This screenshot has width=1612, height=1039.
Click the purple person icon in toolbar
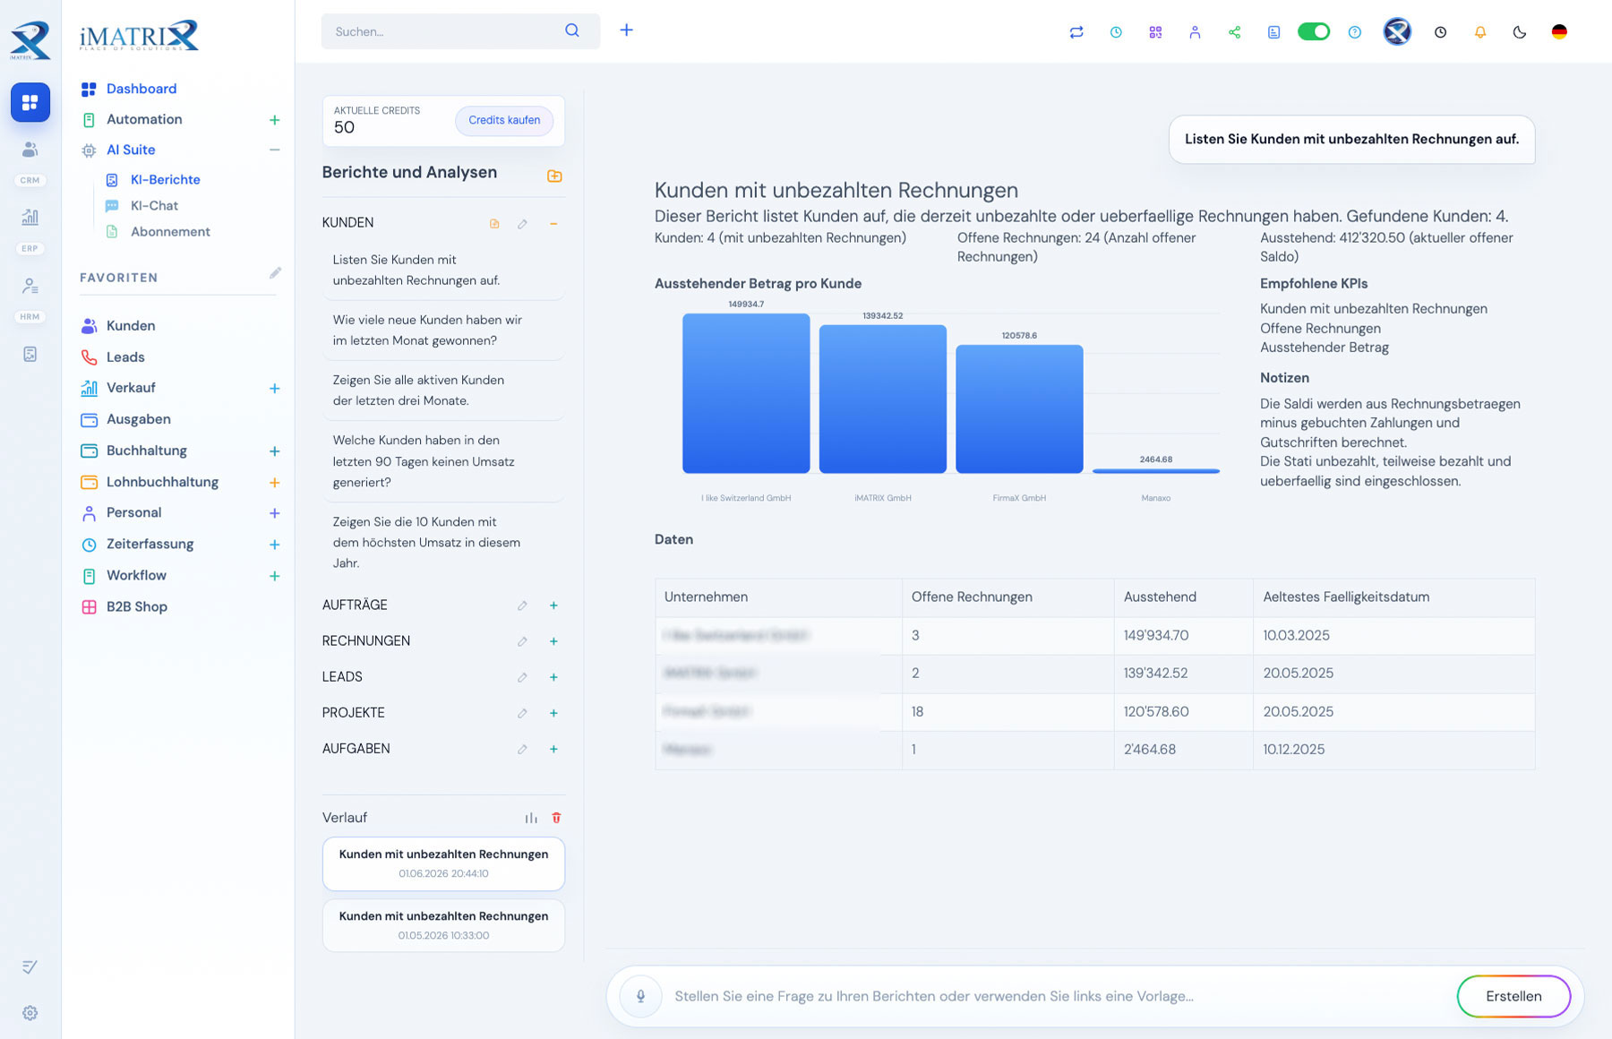(x=1195, y=32)
